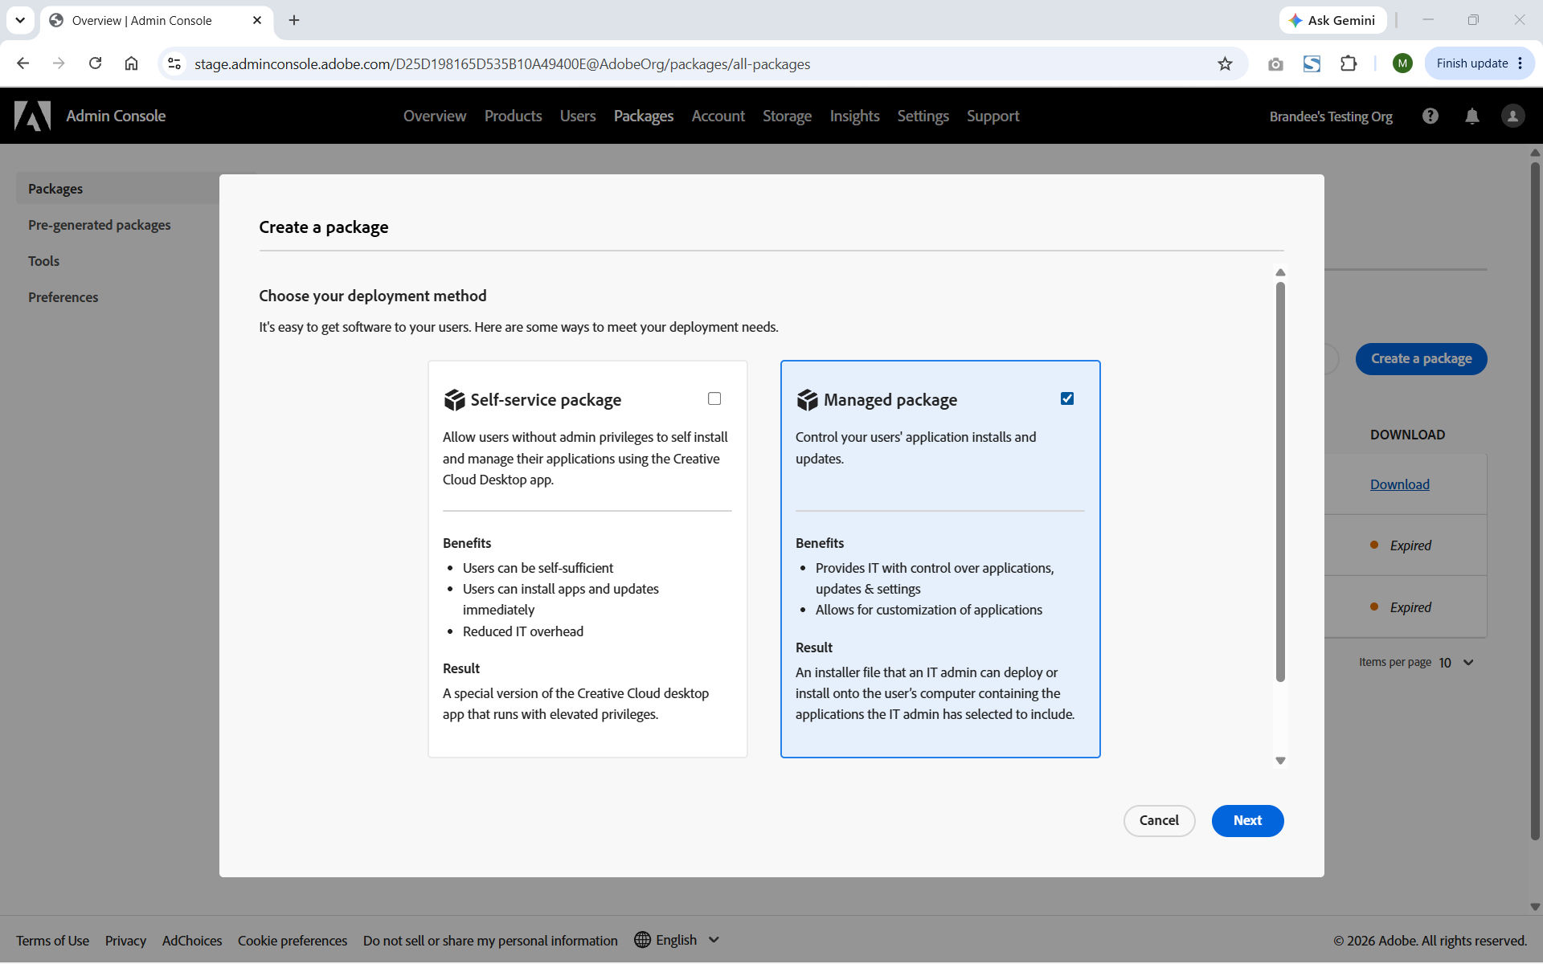This screenshot has height=964, width=1543.
Task: Go to the Settings nav item
Action: coord(923,116)
